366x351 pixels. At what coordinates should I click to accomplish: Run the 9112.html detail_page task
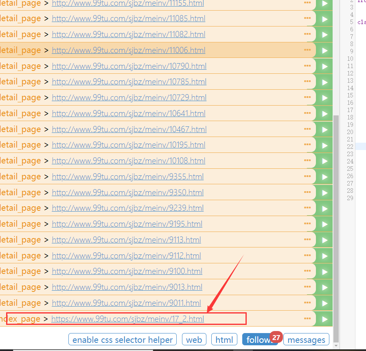pyautogui.click(x=324, y=256)
